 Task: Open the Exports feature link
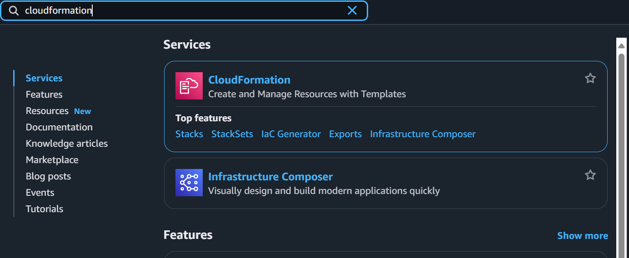[x=345, y=134]
